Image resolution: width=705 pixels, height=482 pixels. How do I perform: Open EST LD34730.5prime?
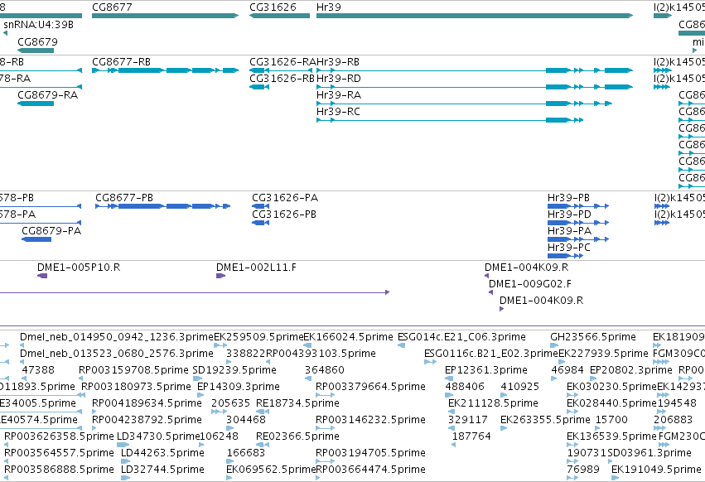(x=157, y=437)
